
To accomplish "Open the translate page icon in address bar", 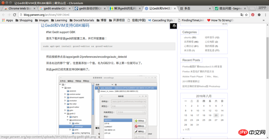I will [242, 15].
